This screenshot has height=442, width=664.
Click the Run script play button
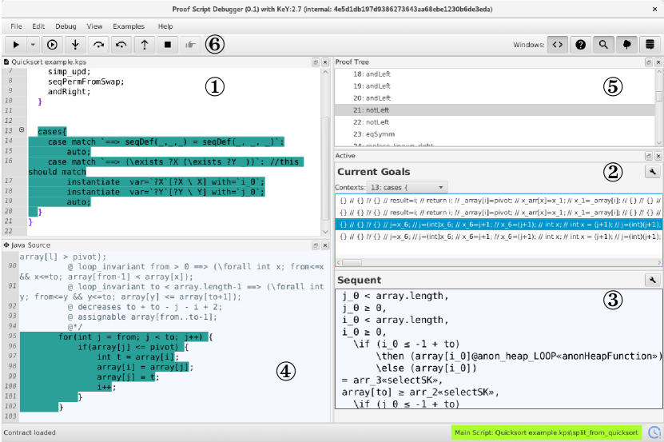tap(16, 44)
